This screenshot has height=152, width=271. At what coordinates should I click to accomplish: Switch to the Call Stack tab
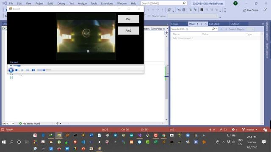click(x=214, y=24)
